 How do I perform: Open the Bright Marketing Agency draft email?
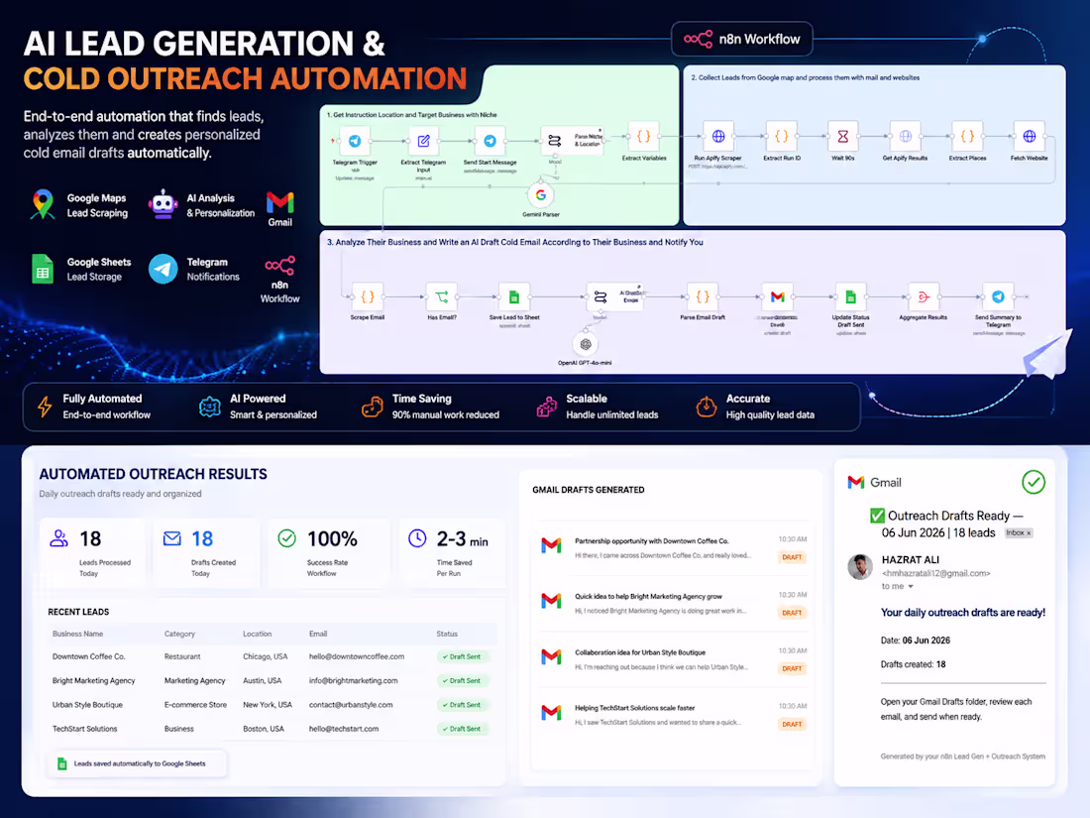coord(672,604)
